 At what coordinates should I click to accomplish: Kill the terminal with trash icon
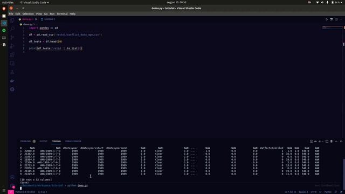pyautogui.click(x=332, y=141)
